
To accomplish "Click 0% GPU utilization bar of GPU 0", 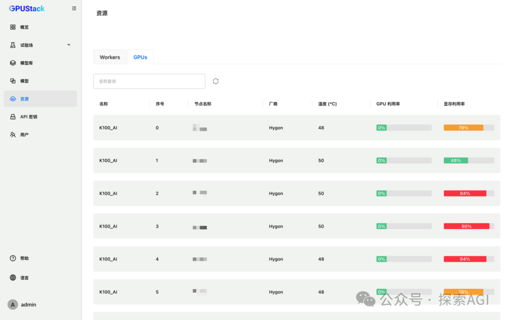I will 404,128.
